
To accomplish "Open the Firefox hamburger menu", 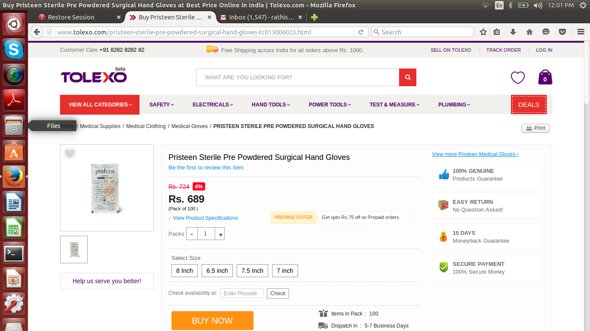I will point(580,32).
